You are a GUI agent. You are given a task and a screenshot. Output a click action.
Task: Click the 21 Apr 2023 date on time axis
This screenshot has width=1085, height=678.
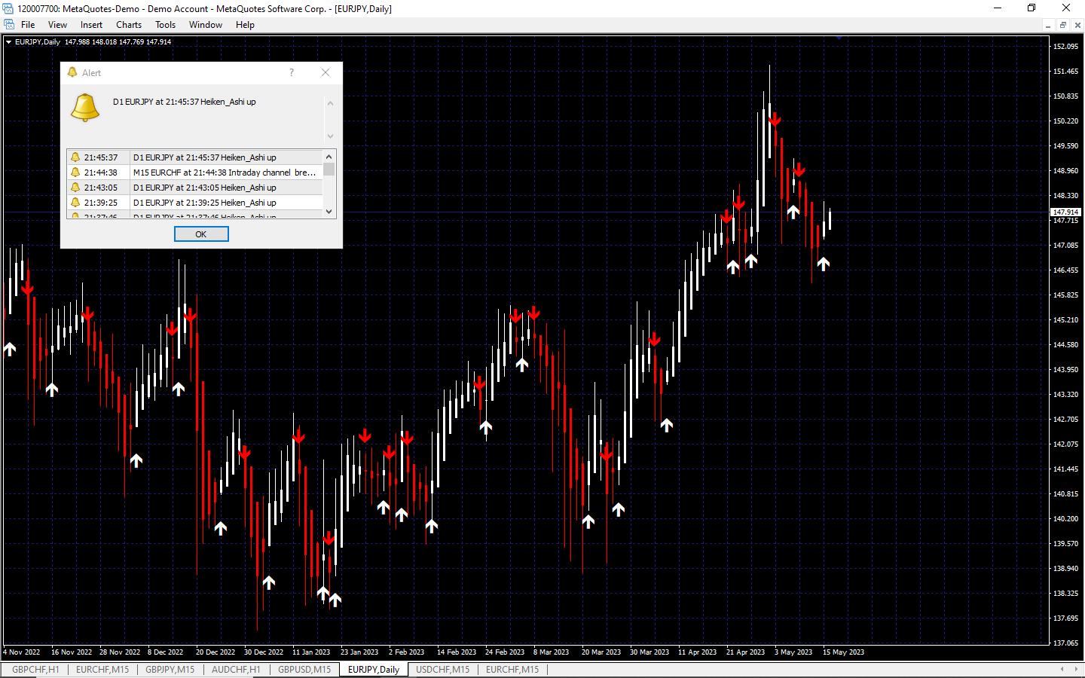coord(745,652)
